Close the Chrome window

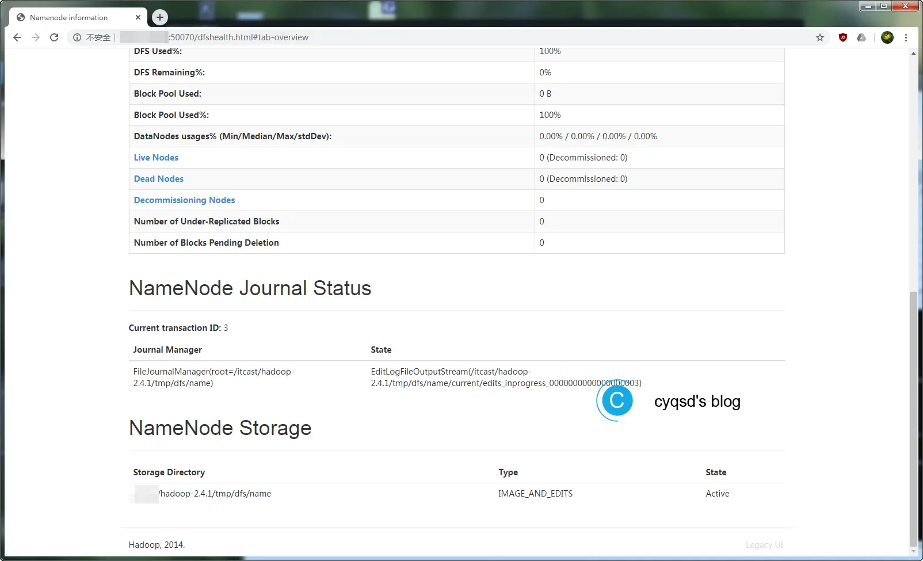point(906,6)
